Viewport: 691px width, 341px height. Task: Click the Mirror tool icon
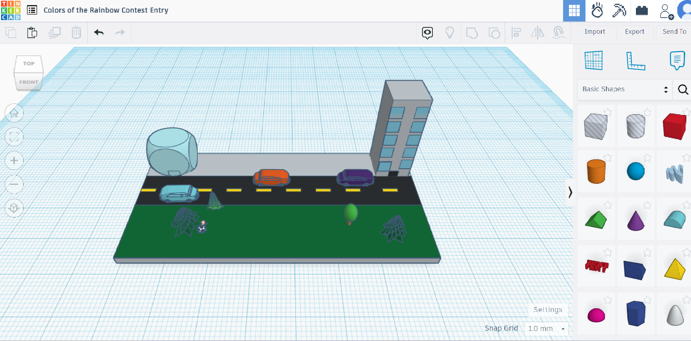point(538,33)
